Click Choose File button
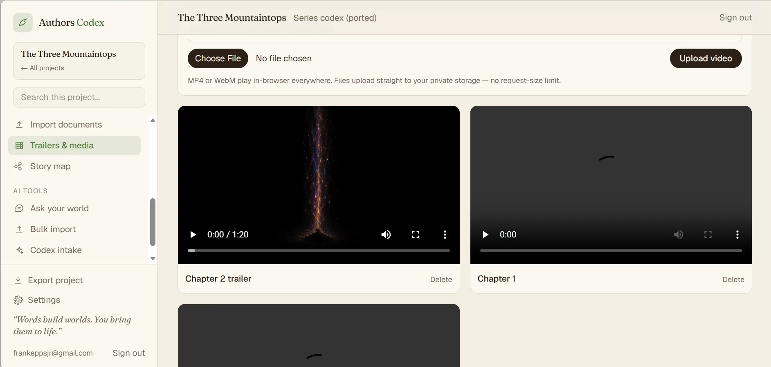Image resolution: width=771 pixels, height=367 pixels. [218, 58]
